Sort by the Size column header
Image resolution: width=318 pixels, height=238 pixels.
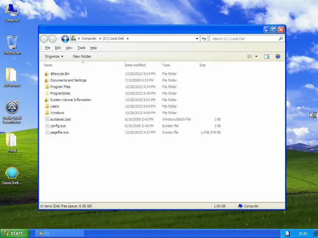pos(210,65)
